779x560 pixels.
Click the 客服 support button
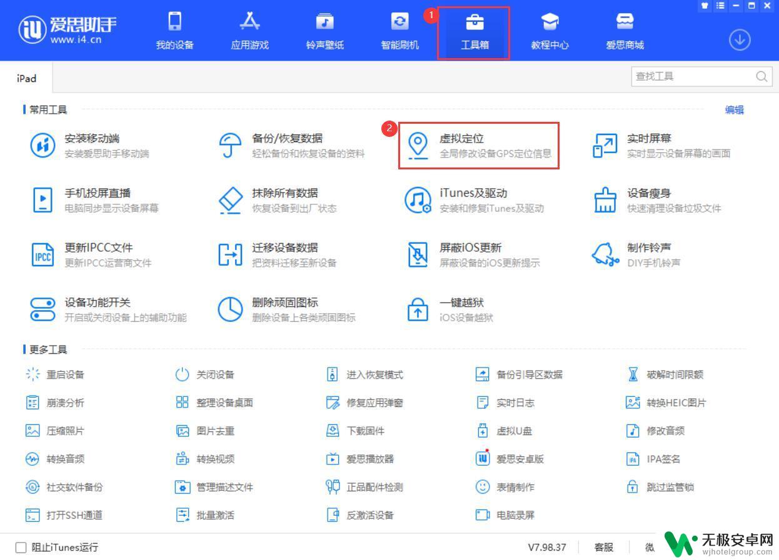click(604, 547)
